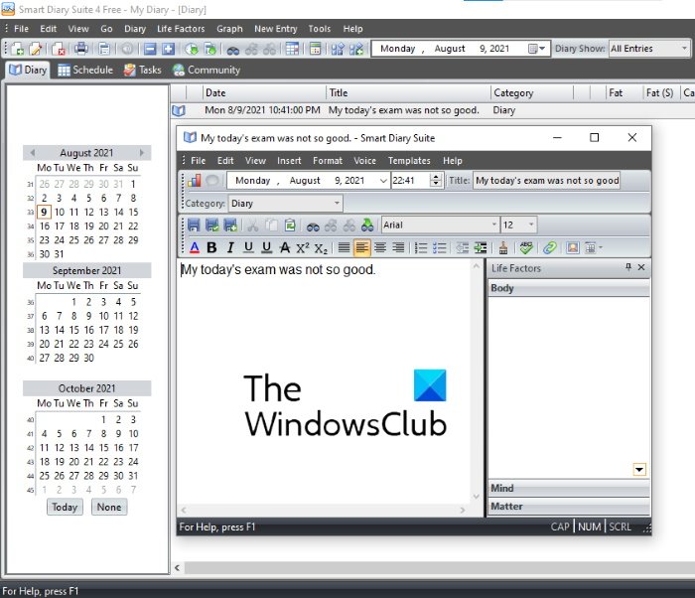Open the Arial font dropdown
This screenshot has height=598, width=695.
pos(493,224)
